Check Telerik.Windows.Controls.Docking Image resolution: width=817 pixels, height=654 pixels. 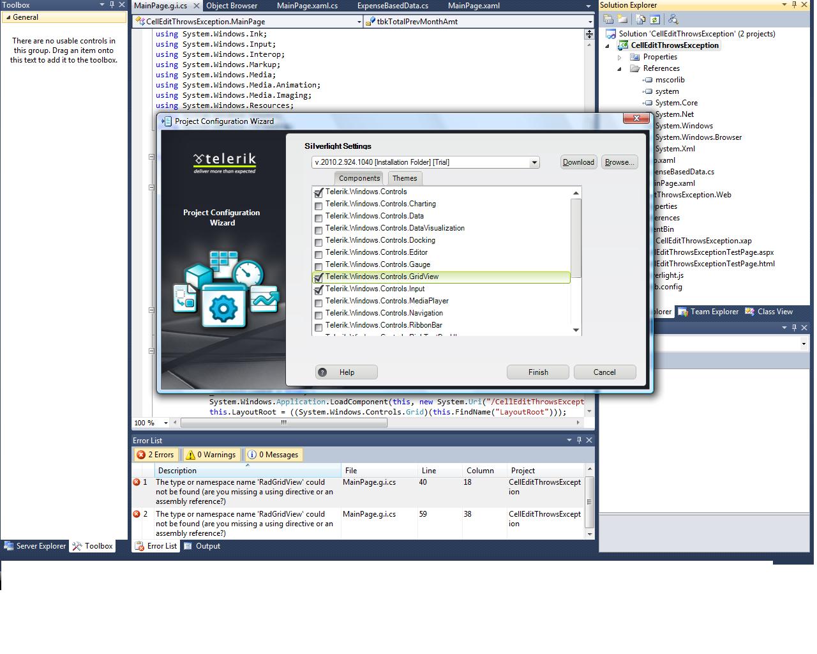(x=319, y=242)
